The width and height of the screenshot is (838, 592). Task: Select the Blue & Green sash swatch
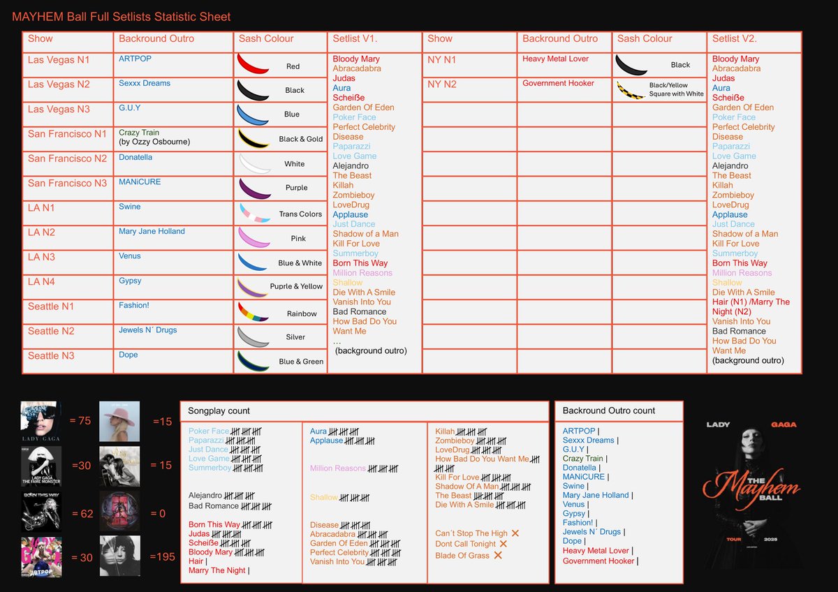tap(253, 360)
